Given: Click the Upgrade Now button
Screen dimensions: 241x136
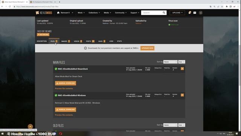Looking at the screenshot, I should [x=147, y=48].
